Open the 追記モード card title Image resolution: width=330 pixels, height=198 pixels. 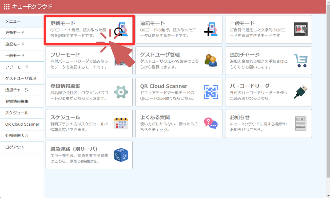[152, 23]
